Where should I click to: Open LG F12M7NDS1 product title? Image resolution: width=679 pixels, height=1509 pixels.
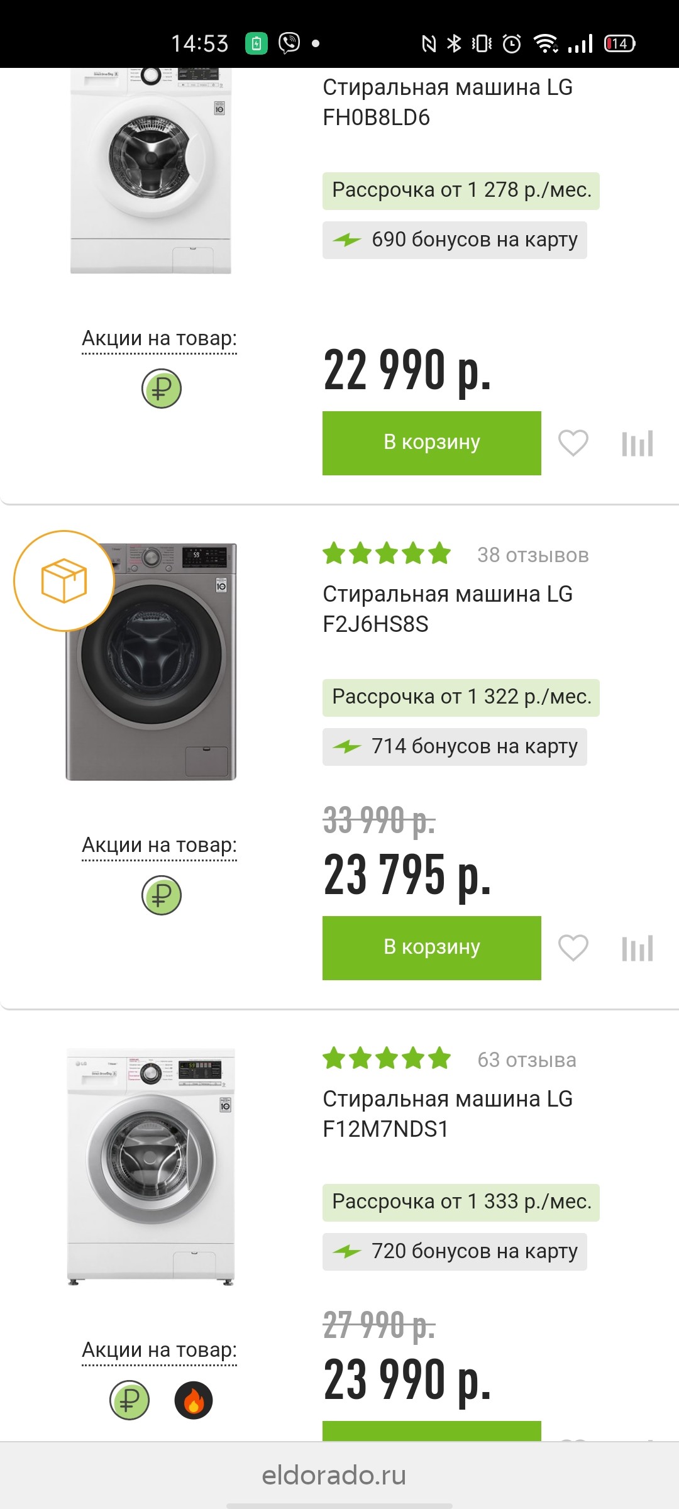point(447,1114)
